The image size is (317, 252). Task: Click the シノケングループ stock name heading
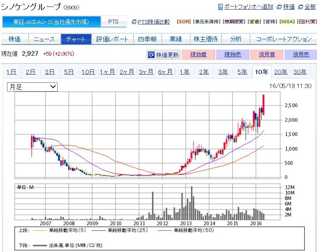31,7
